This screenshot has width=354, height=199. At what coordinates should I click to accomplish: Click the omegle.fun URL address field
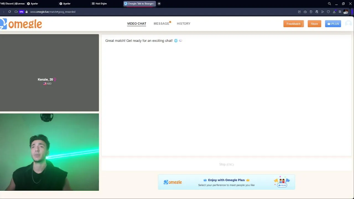pos(53,12)
